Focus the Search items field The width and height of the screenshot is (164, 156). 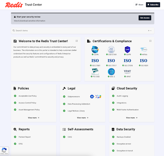coord(83,31)
